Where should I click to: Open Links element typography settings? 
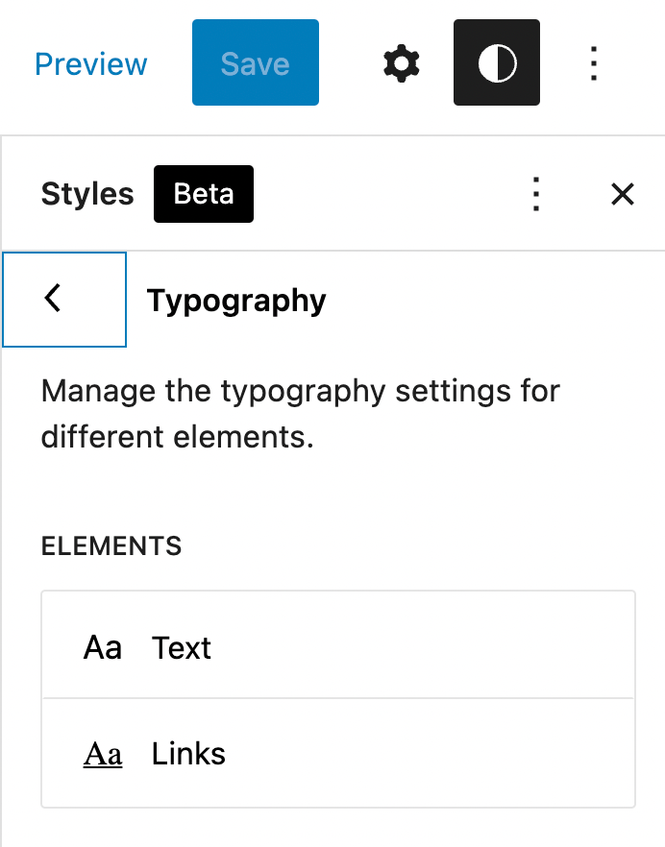tap(188, 754)
